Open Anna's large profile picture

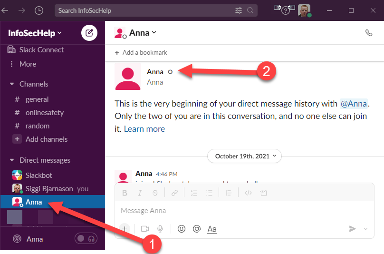(128, 77)
